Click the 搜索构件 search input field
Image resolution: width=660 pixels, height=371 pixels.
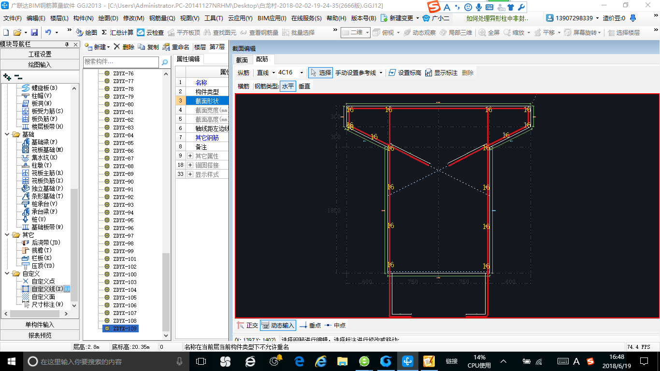[121, 62]
